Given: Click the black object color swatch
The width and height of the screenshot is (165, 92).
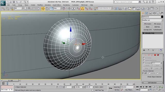Looking at the screenshot, I should coord(162,17).
